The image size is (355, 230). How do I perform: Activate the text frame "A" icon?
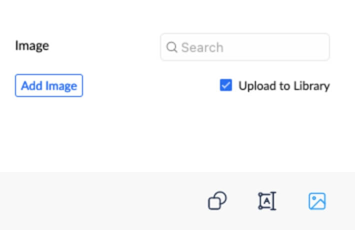pos(267,201)
